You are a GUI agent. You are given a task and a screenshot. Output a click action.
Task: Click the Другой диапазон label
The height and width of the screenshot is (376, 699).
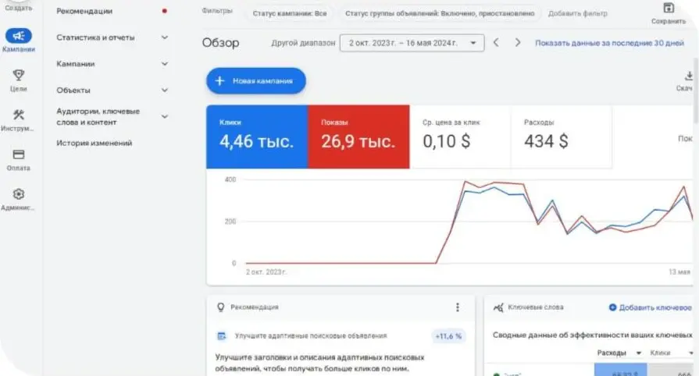point(303,43)
